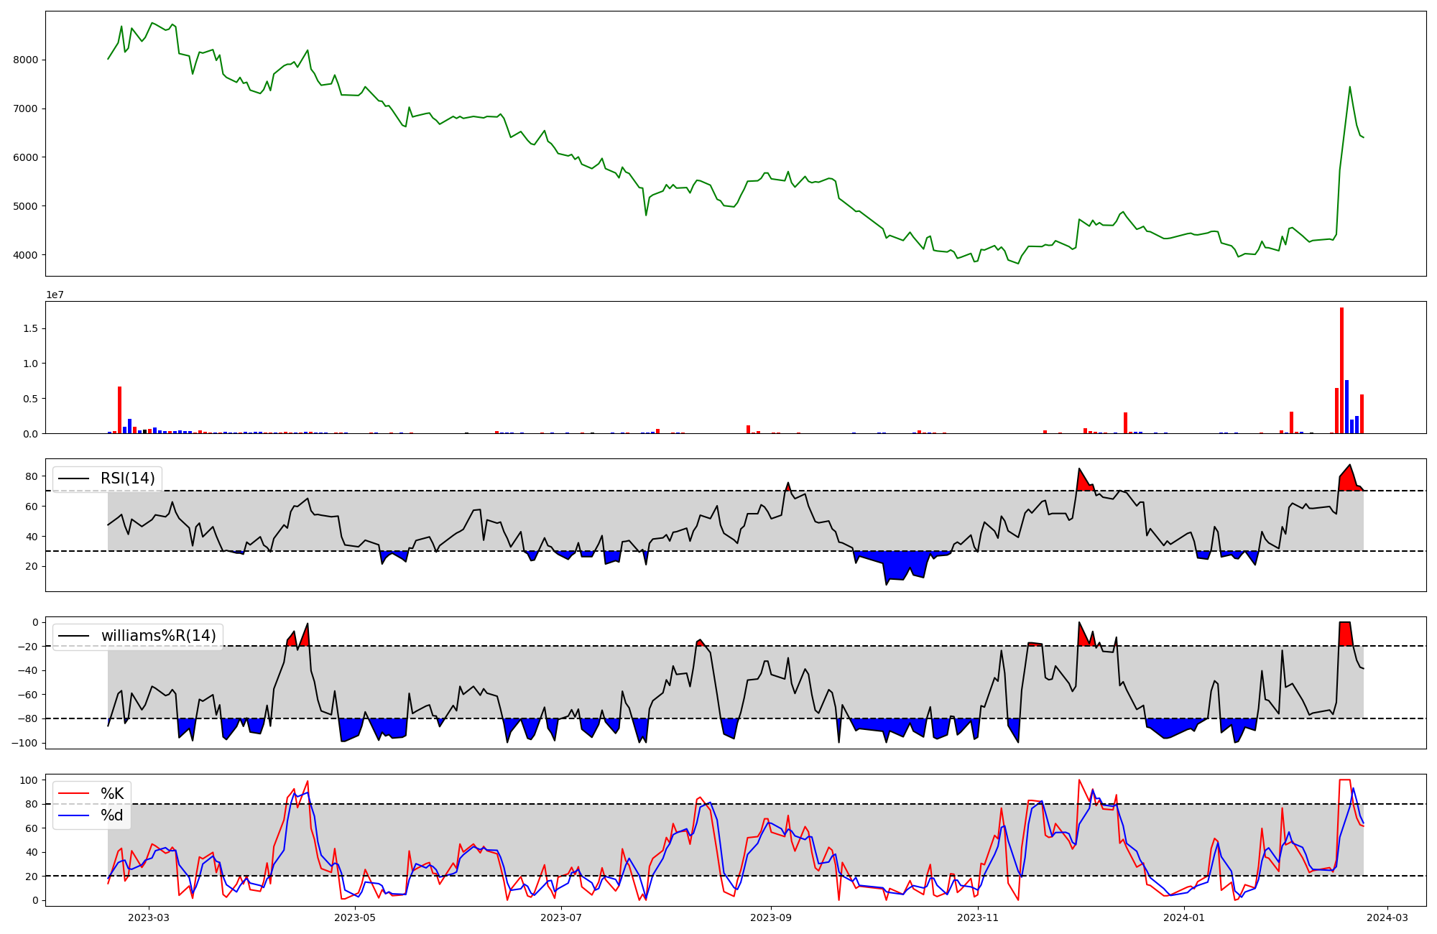The height and width of the screenshot is (934, 1437).
Task: Click the RSI(14) legend label
Action: coord(127,478)
